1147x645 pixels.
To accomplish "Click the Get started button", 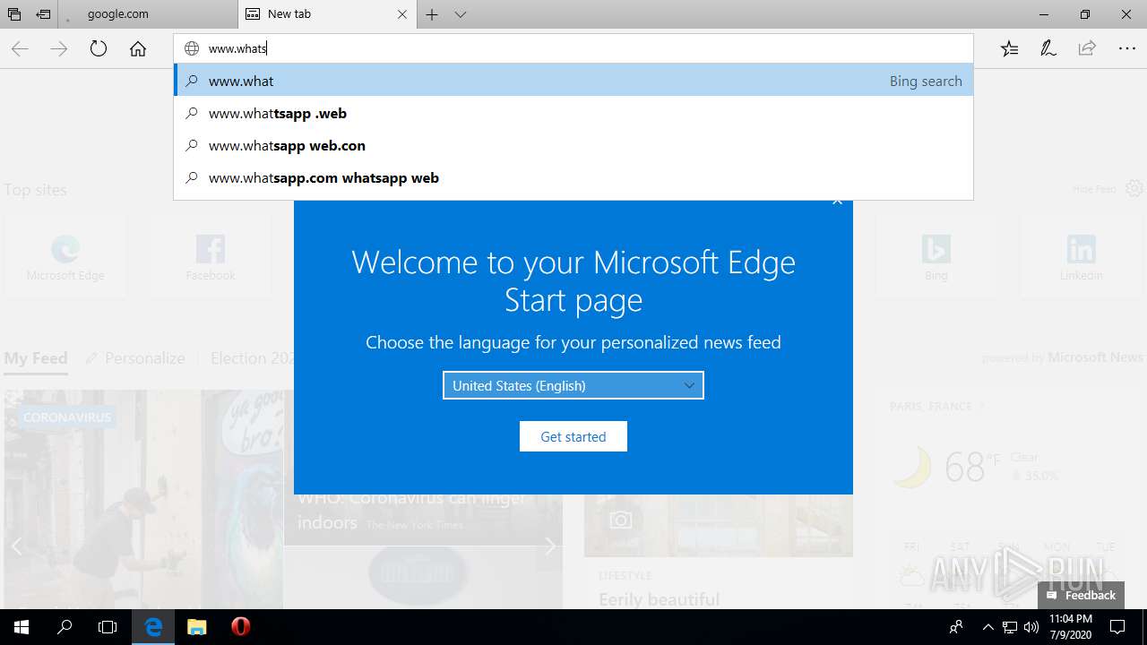I will click(x=573, y=436).
